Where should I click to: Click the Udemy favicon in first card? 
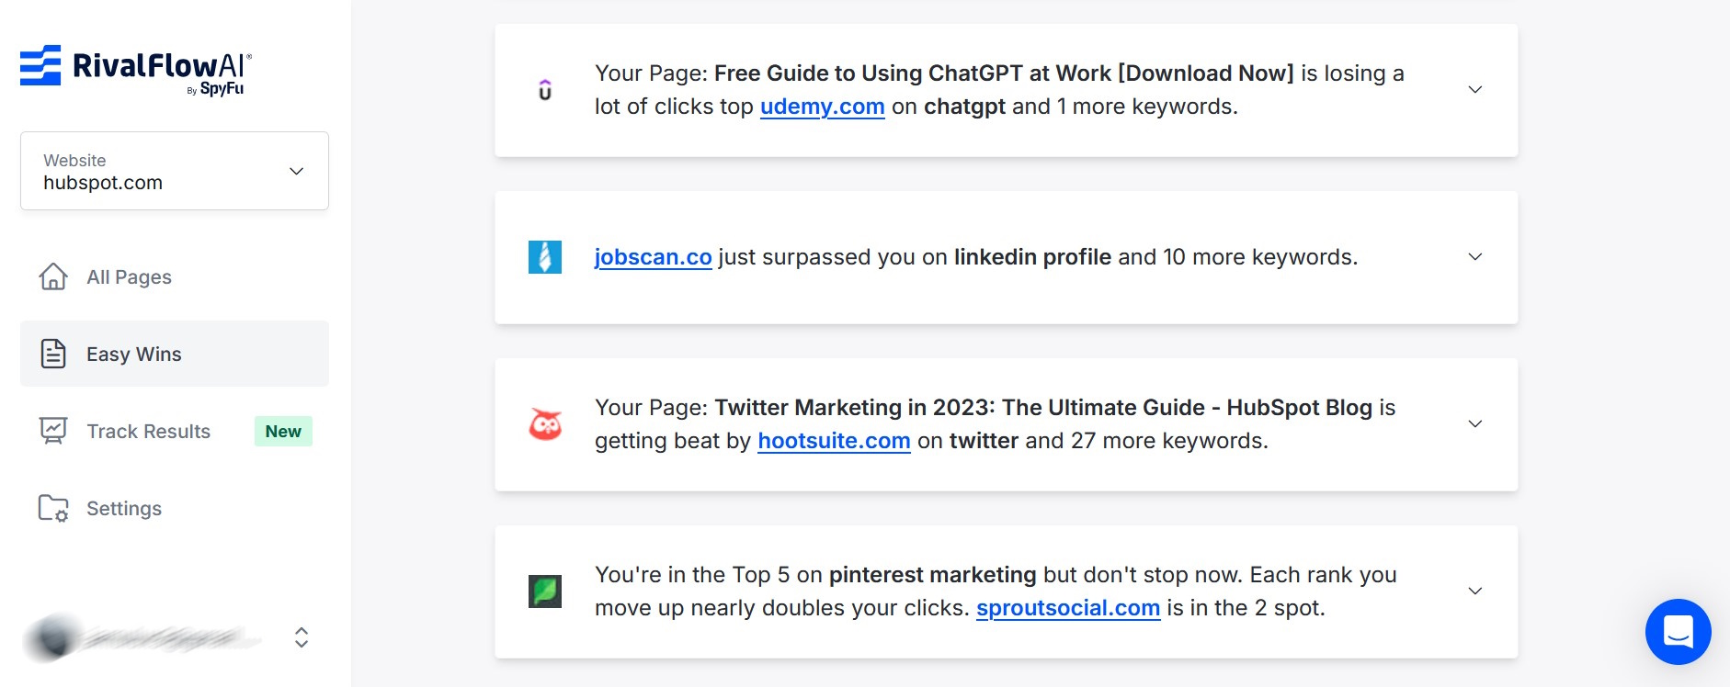545,90
